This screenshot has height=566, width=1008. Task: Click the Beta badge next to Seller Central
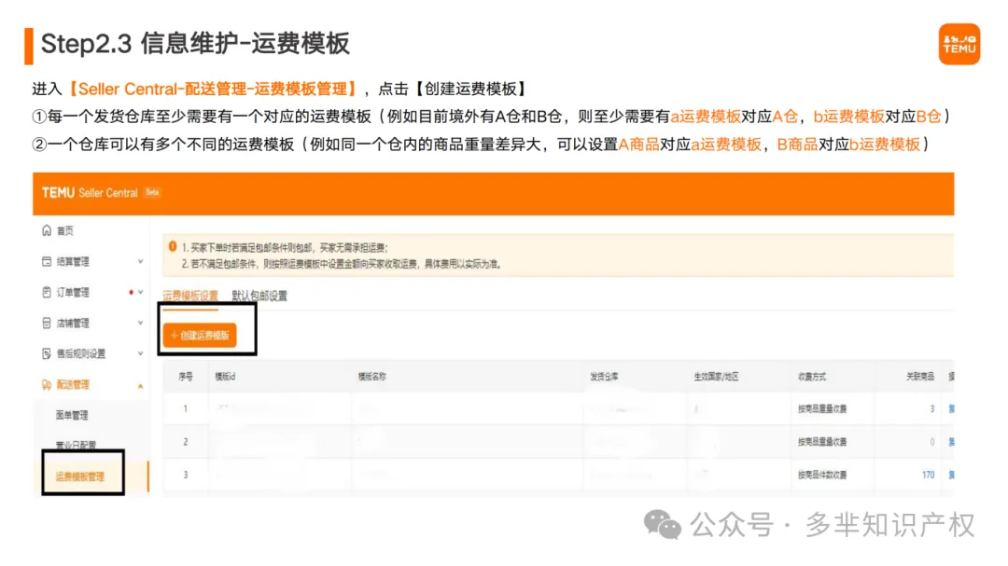[152, 192]
